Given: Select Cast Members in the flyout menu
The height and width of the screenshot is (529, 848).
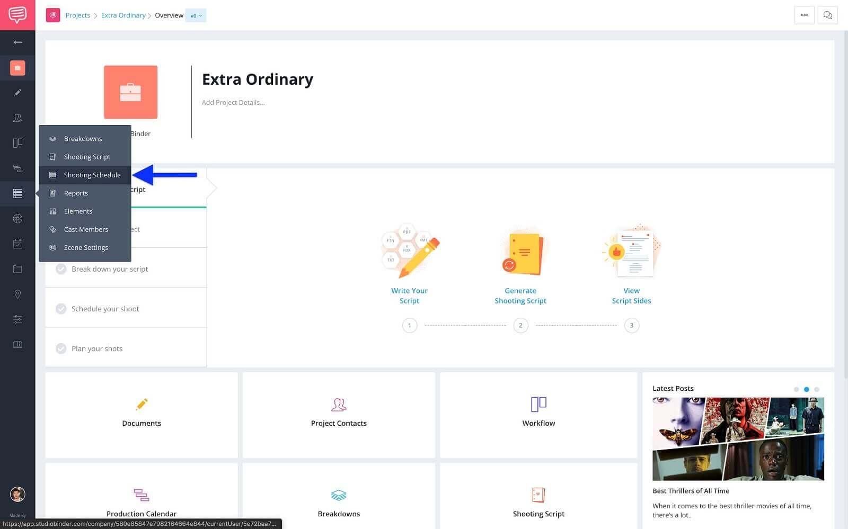Looking at the screenshot, I should pos(85,229).
